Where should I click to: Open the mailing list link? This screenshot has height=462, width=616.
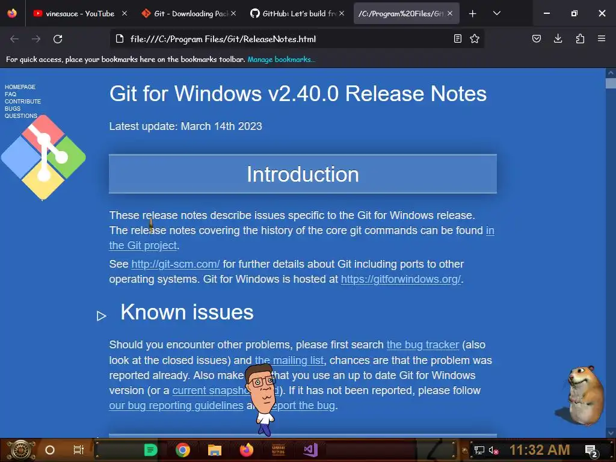point(289,360)
